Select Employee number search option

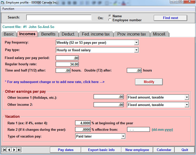coord(110,20)
